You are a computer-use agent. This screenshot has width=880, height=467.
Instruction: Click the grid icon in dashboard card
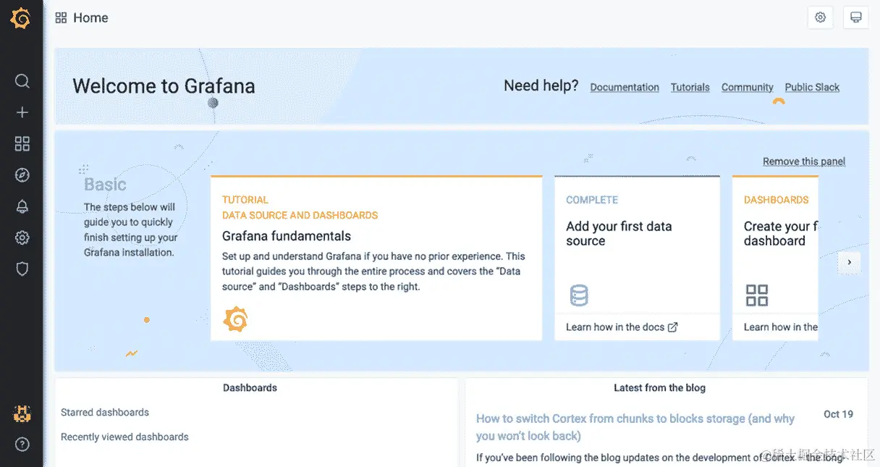pyautogui.click(x=757, y=295)
